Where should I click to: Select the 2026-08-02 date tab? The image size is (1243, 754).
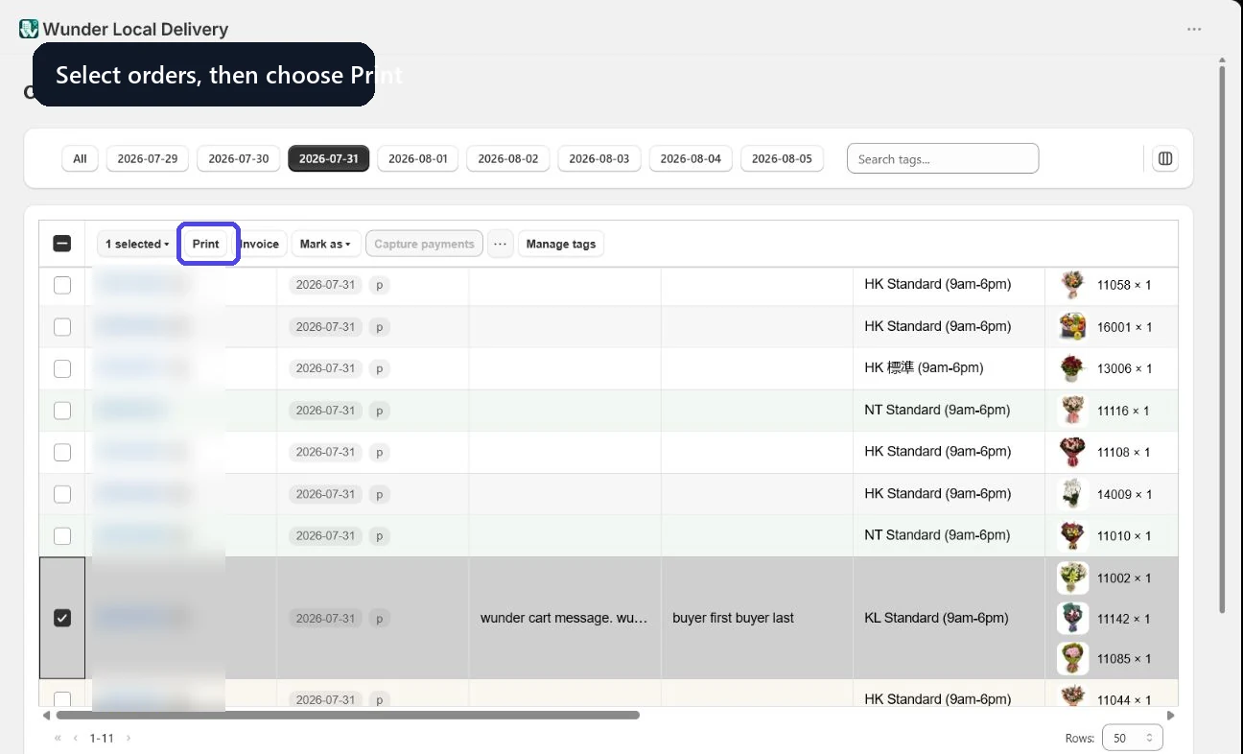508,158
